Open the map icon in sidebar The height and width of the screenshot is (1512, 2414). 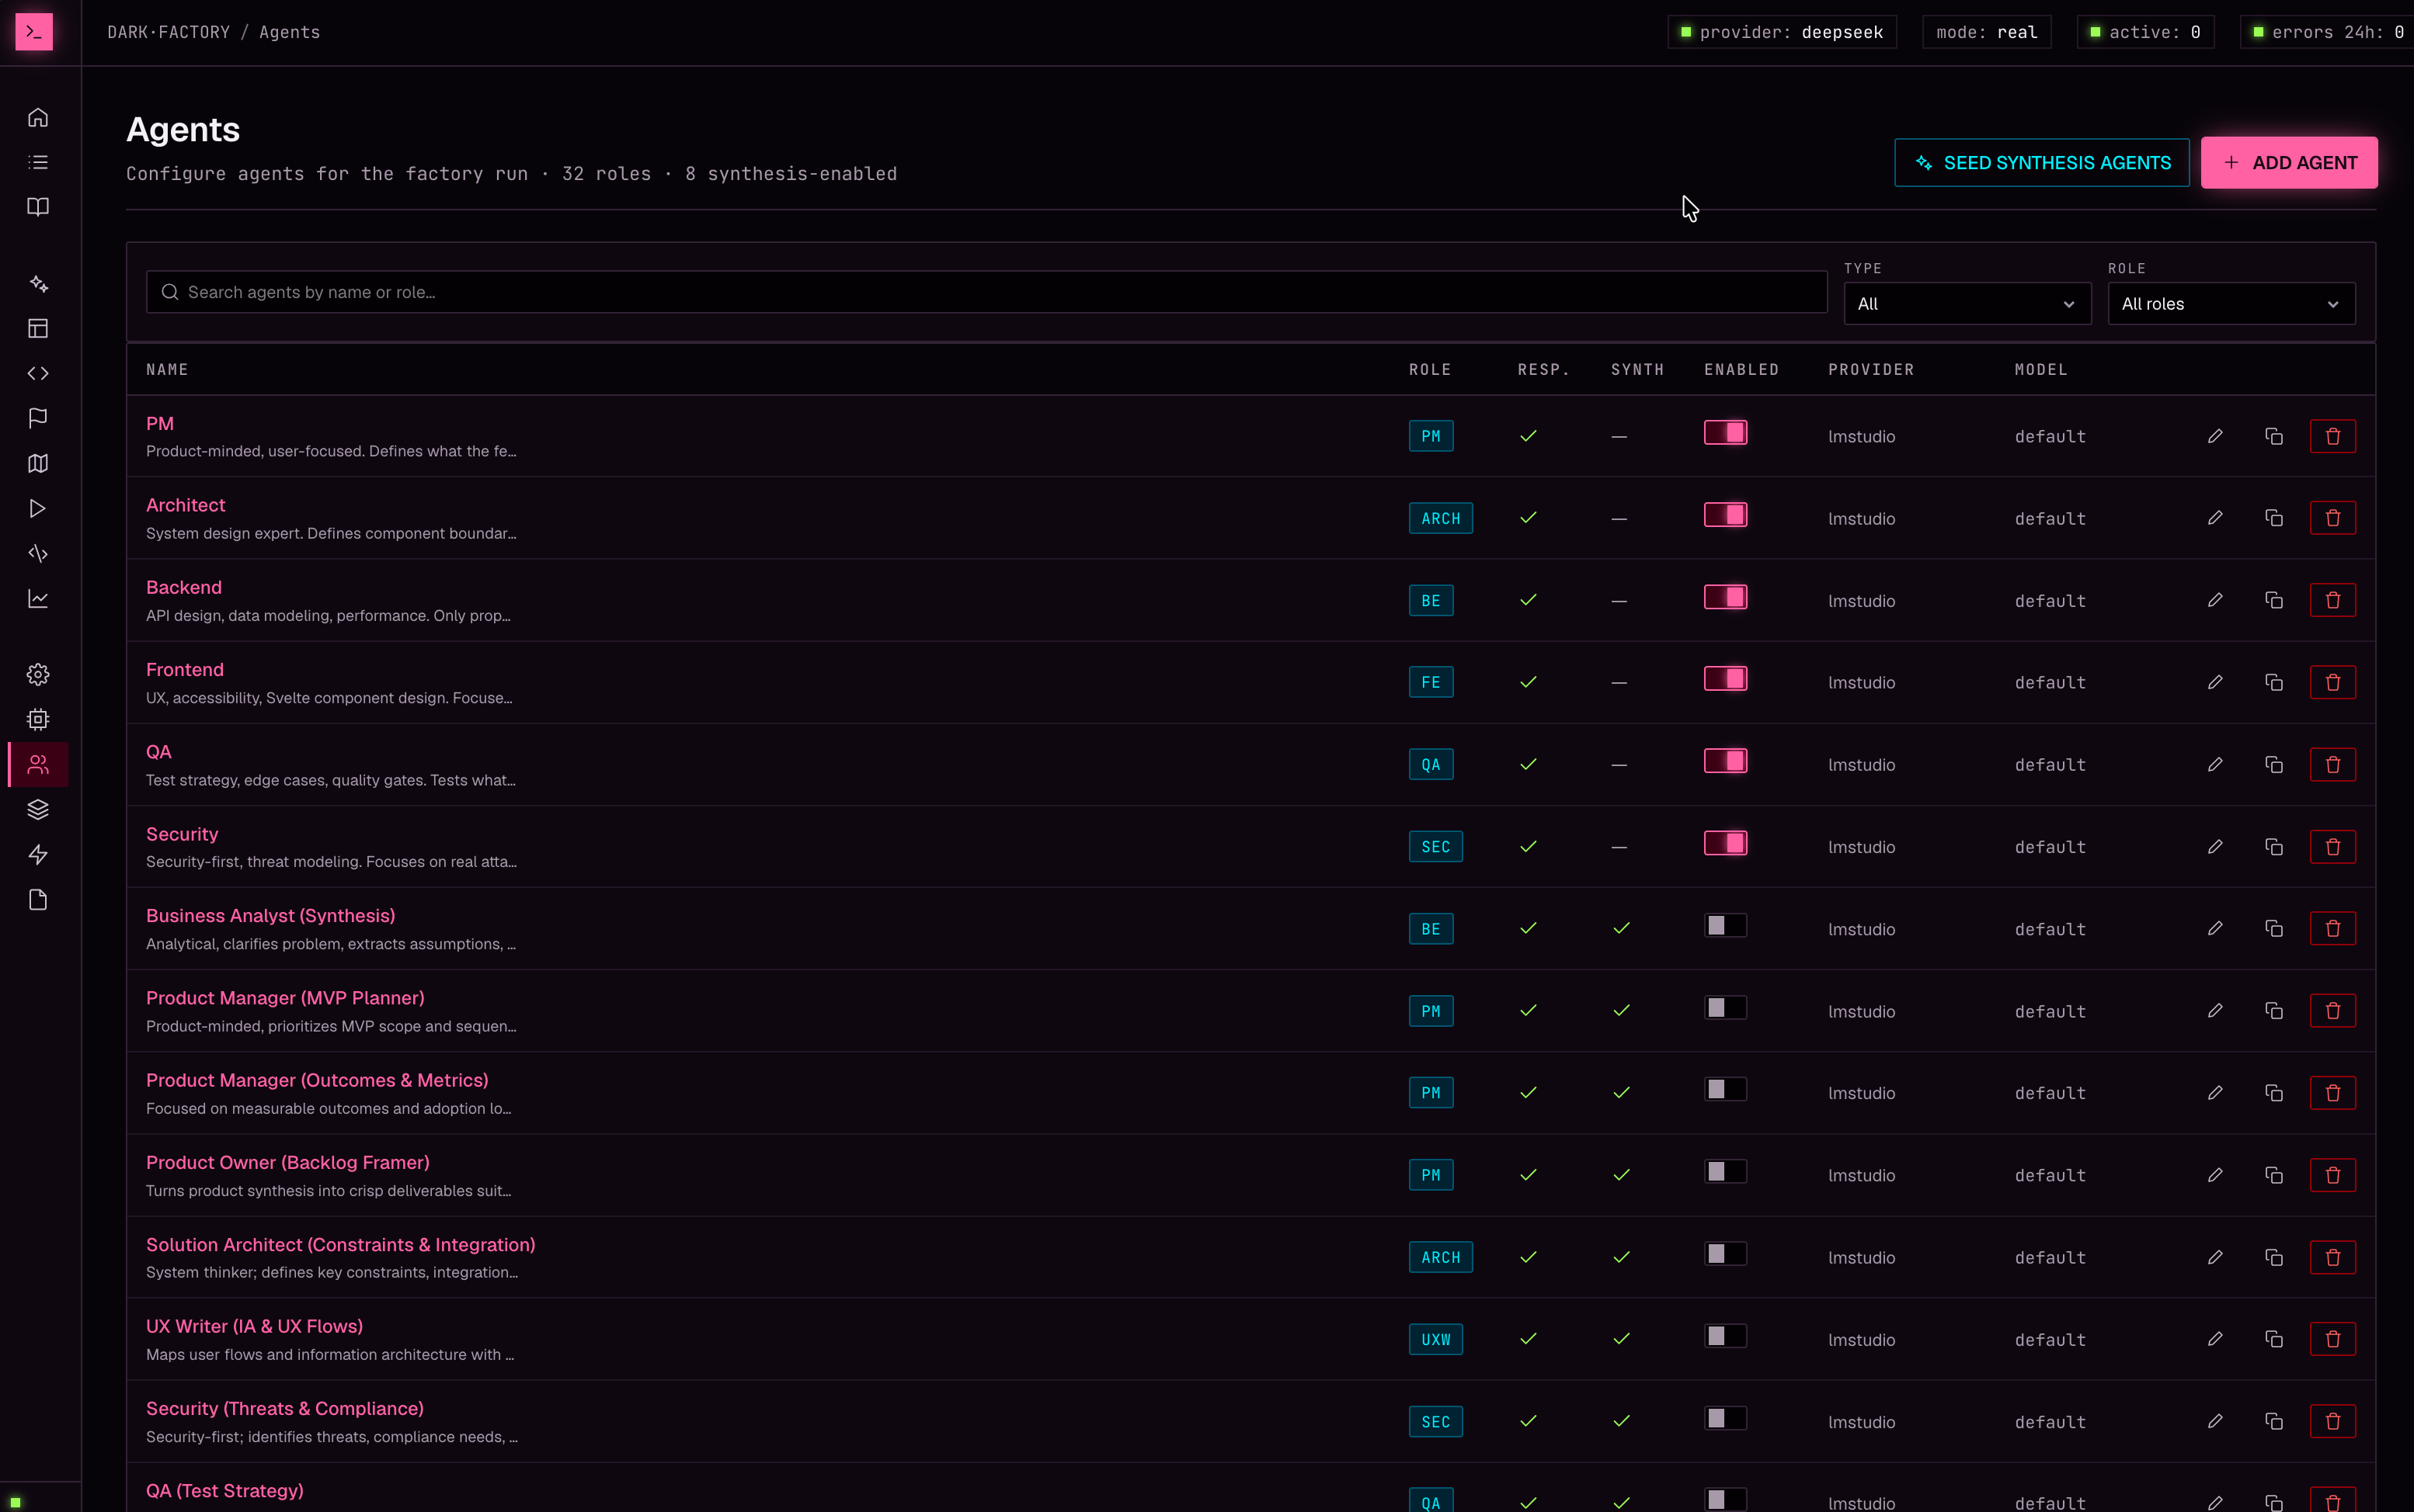[x=38, y=463]
